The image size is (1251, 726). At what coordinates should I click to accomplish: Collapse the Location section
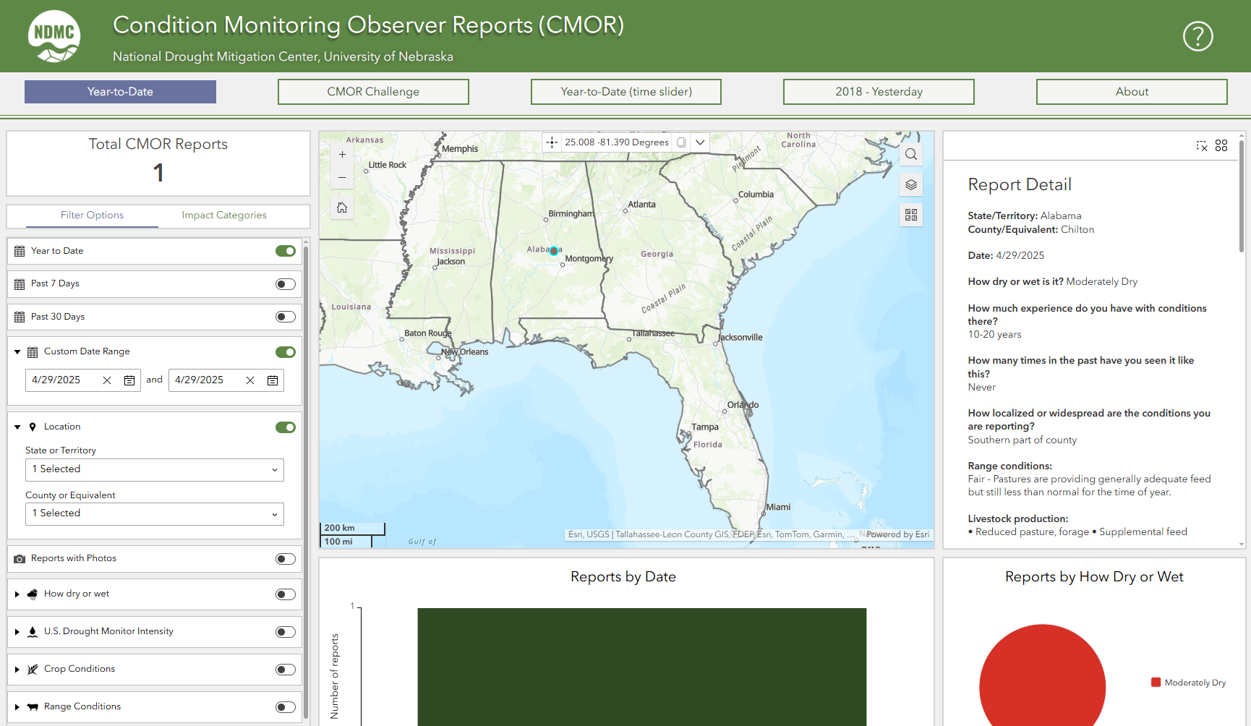pyautogui.click(x=17, y=427)
